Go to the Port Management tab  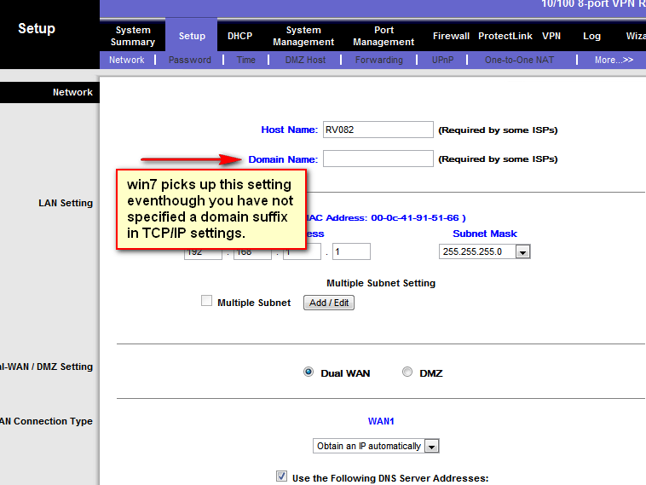[x=384, y=36]
